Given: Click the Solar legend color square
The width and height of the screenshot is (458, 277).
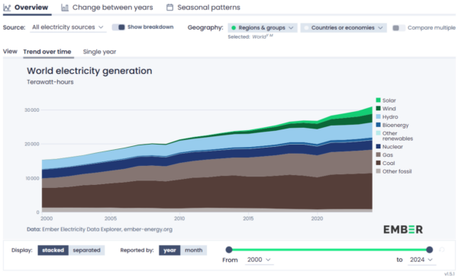Looking at the screenshot, I should point(379,100).
